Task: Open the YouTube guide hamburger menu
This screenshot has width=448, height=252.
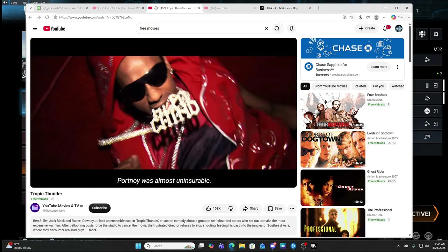Action: click(x=35, y=28)
